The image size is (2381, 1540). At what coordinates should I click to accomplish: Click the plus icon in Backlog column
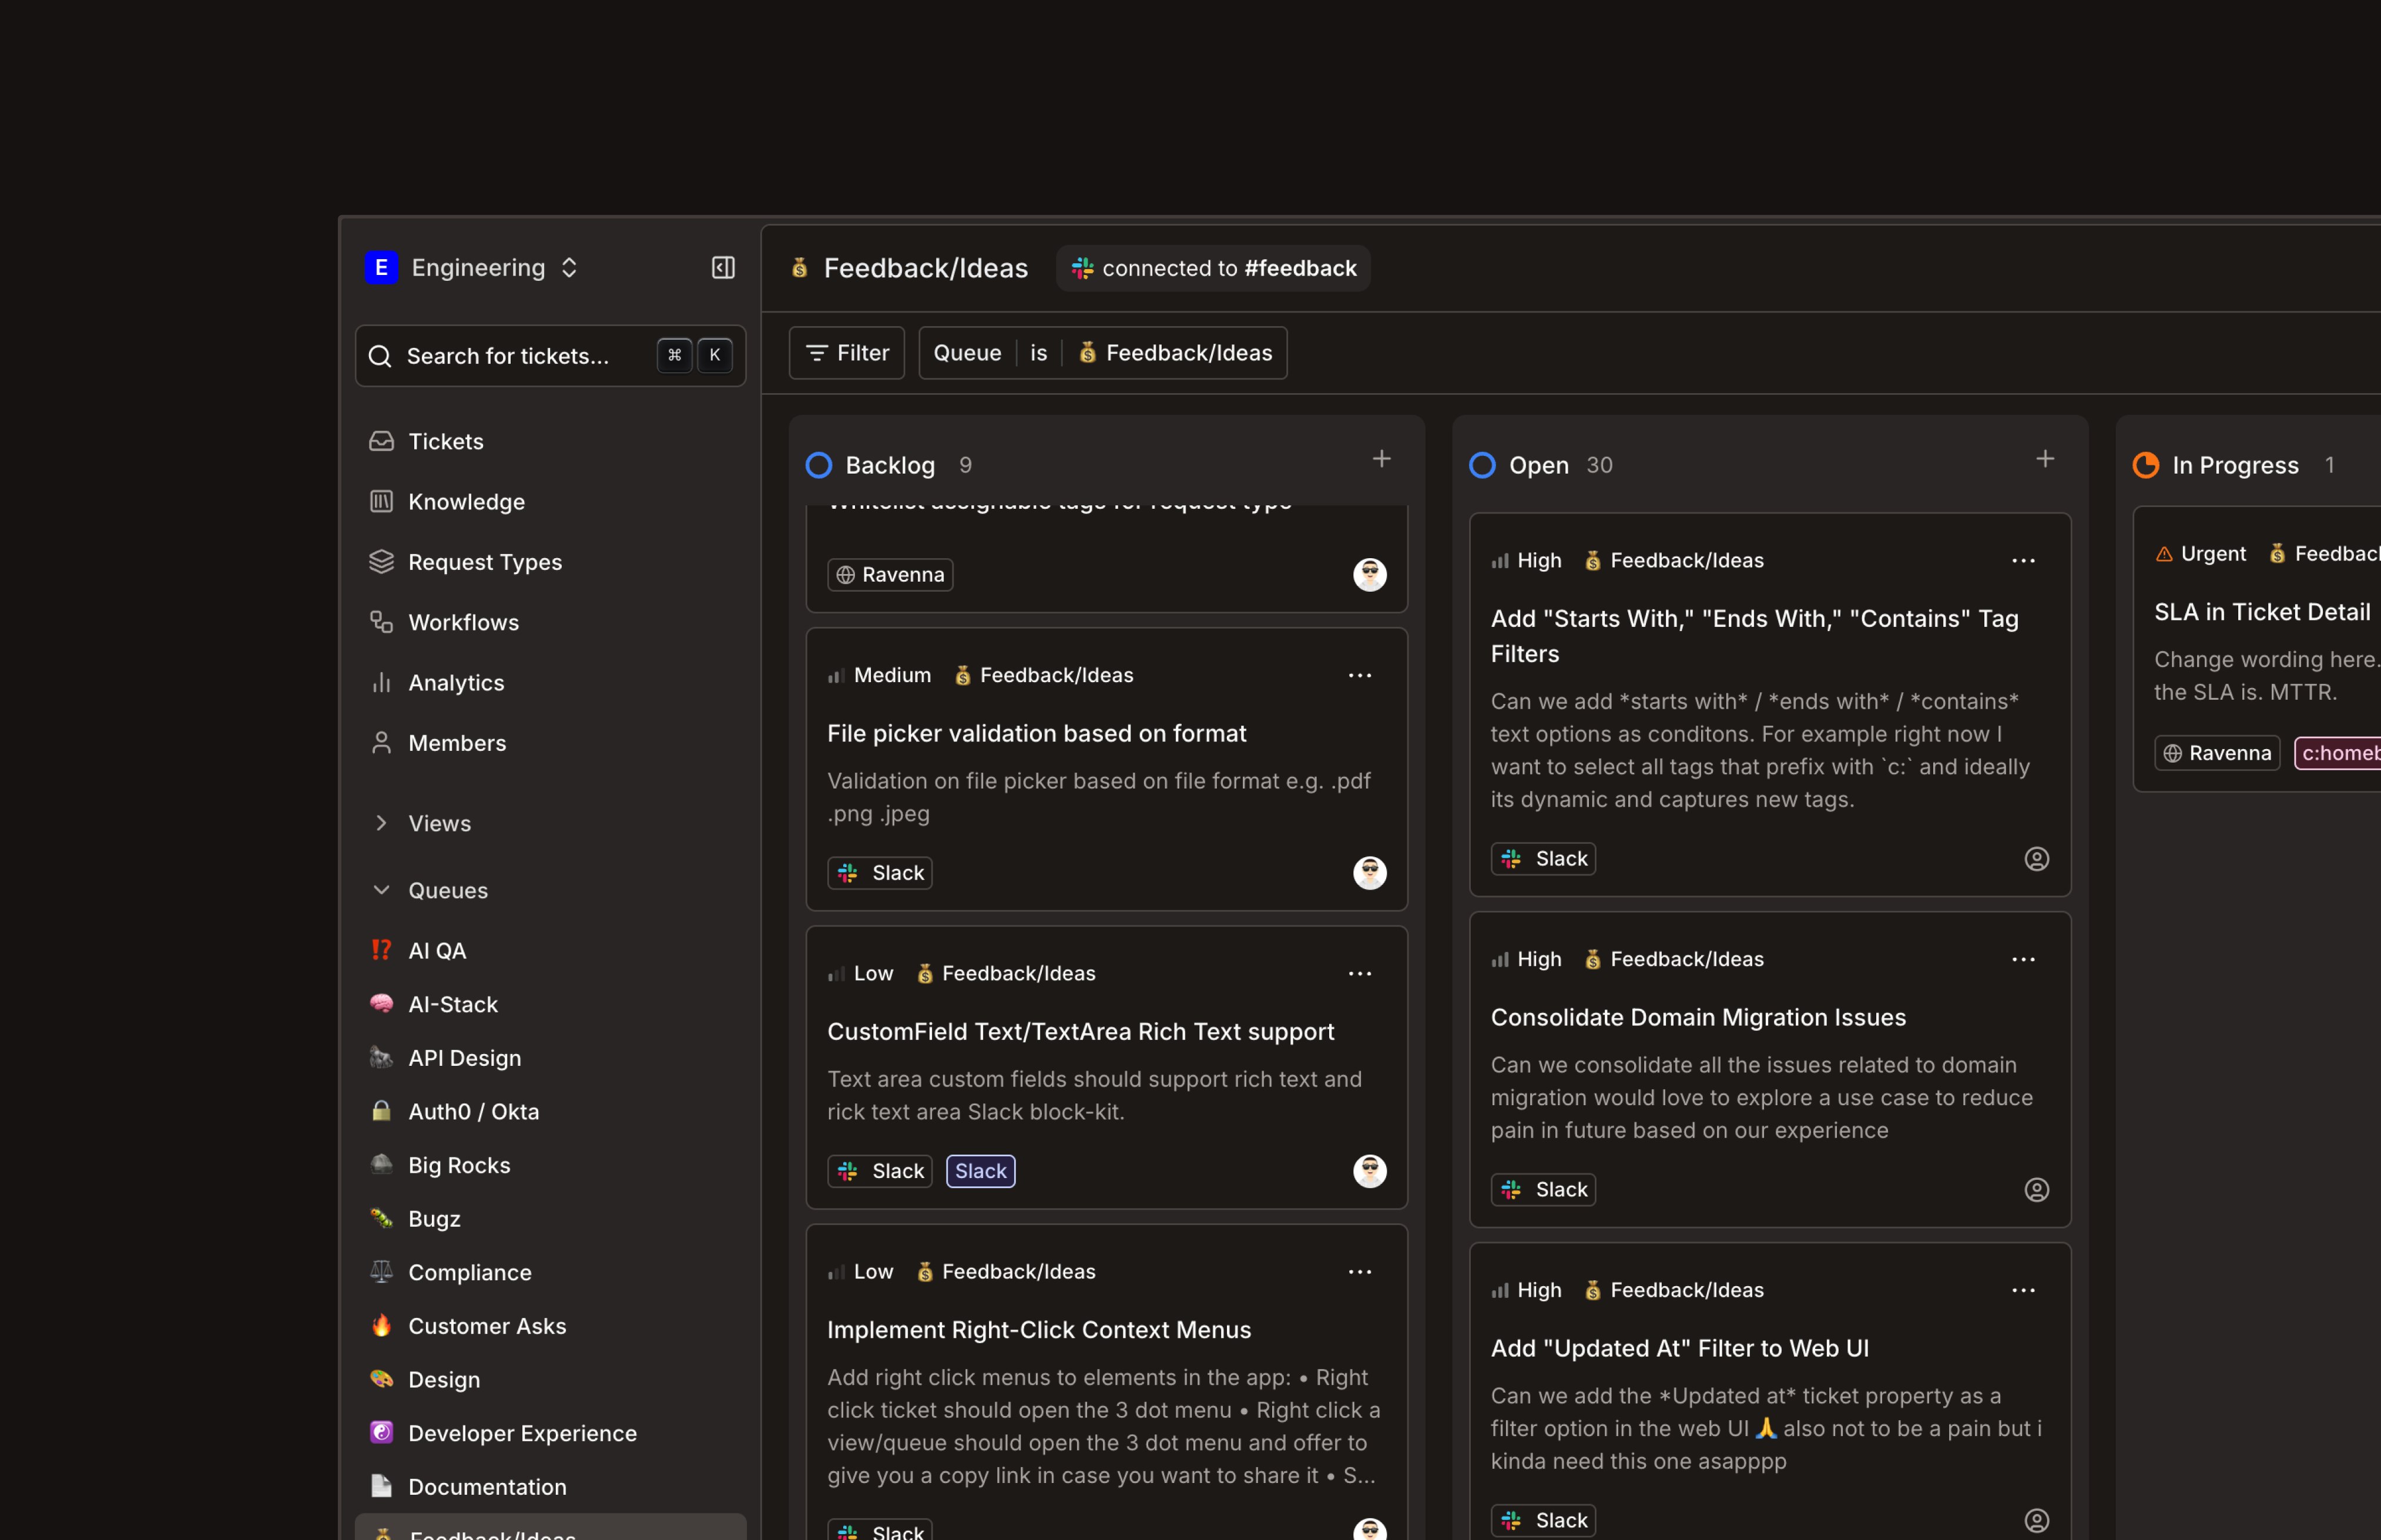click(x=1381, y=459)
